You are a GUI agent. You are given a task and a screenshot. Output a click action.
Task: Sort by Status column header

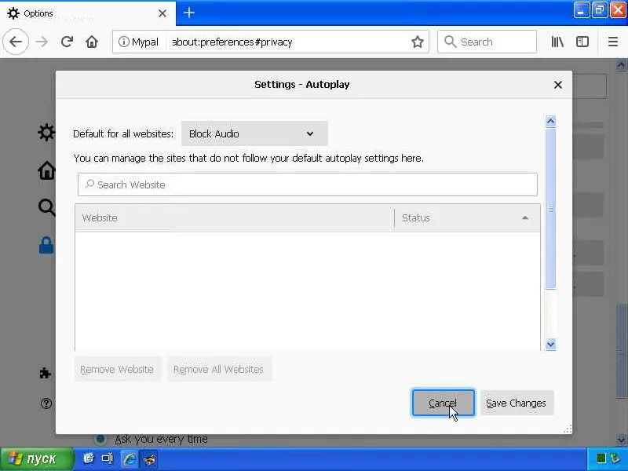pos(467,218)
